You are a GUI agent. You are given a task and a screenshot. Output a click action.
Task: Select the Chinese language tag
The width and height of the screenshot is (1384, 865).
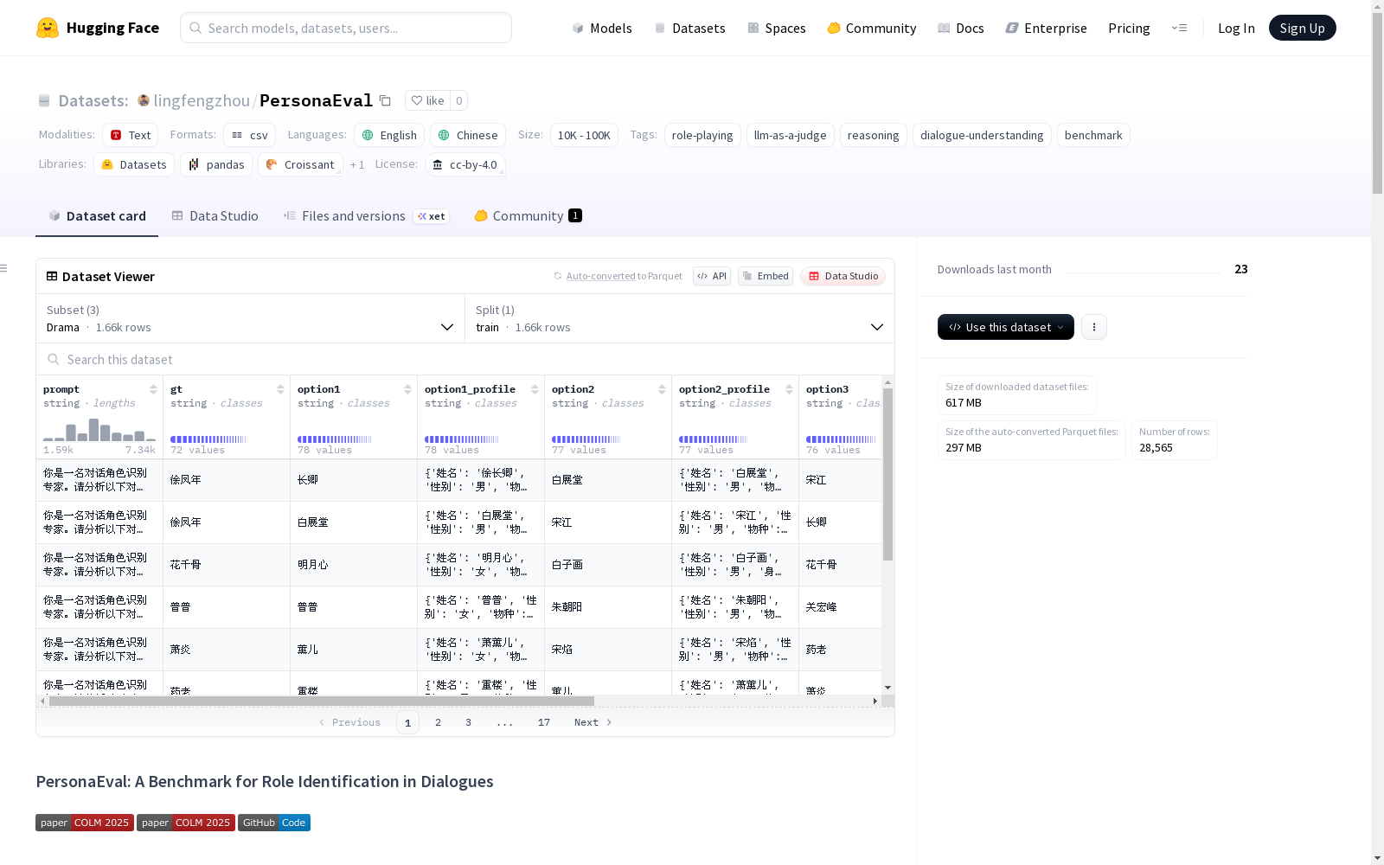pos(468,135)
